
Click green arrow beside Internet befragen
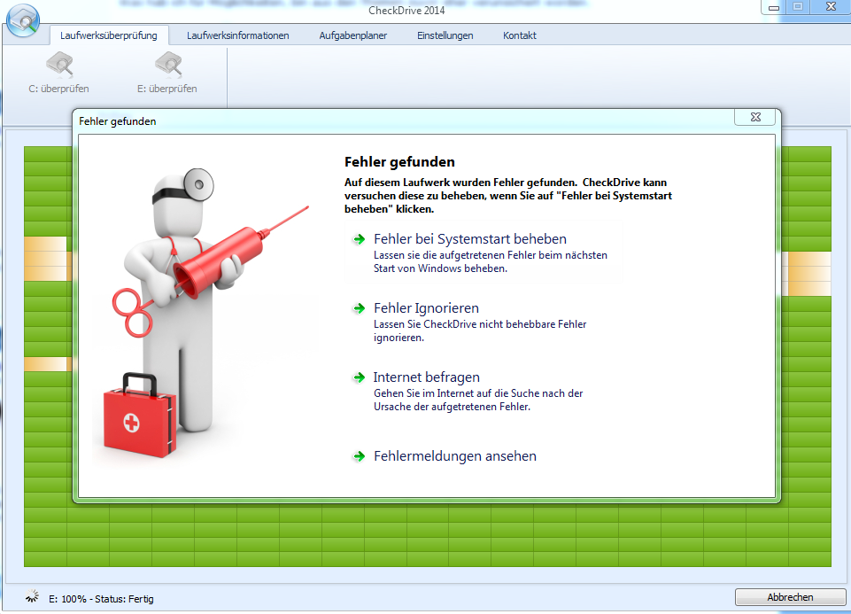tap(360, 377)
